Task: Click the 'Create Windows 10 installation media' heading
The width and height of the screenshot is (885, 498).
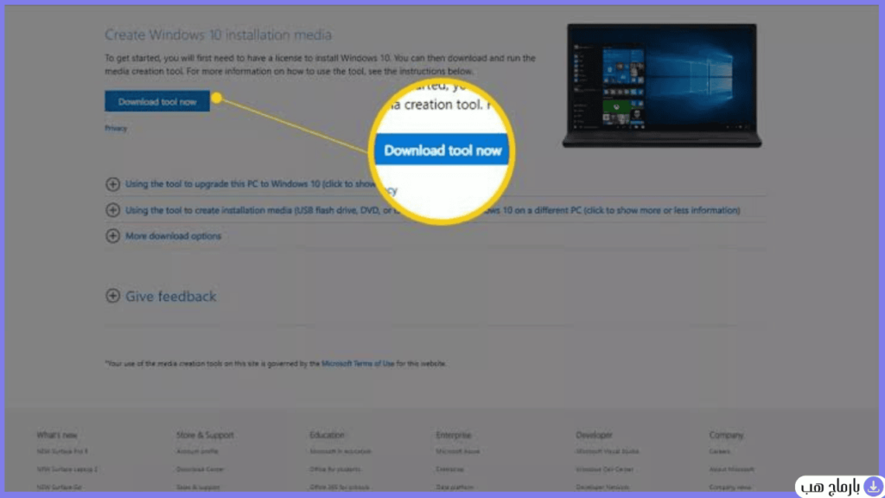Action: 218,35
